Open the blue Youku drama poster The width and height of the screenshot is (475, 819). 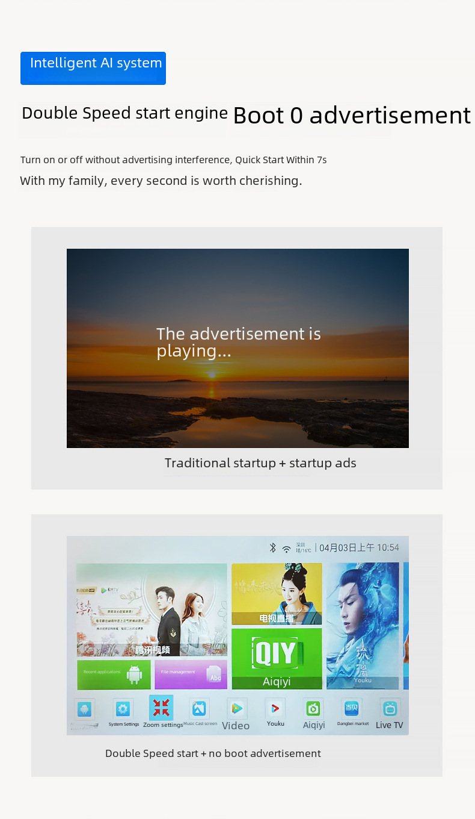point(363,626)
